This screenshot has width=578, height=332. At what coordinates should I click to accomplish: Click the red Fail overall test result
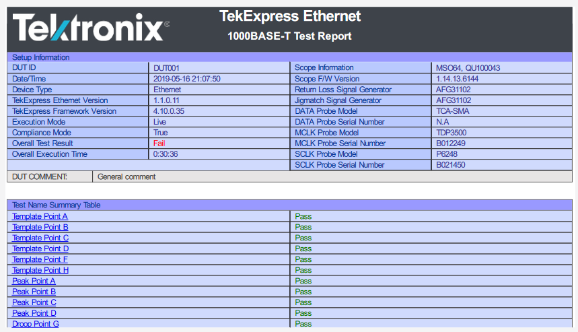159,143
